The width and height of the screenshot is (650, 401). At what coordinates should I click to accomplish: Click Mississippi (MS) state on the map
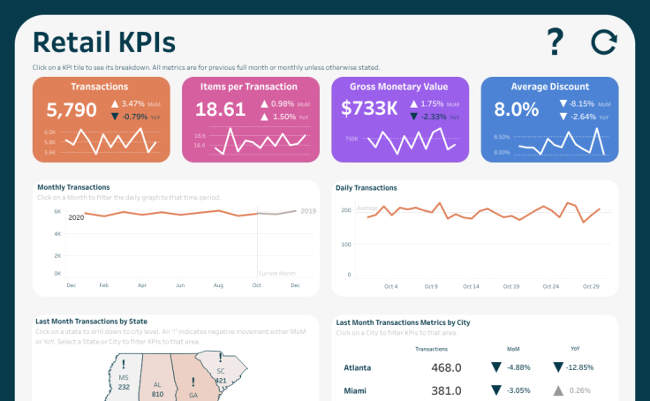coord(124,380)
